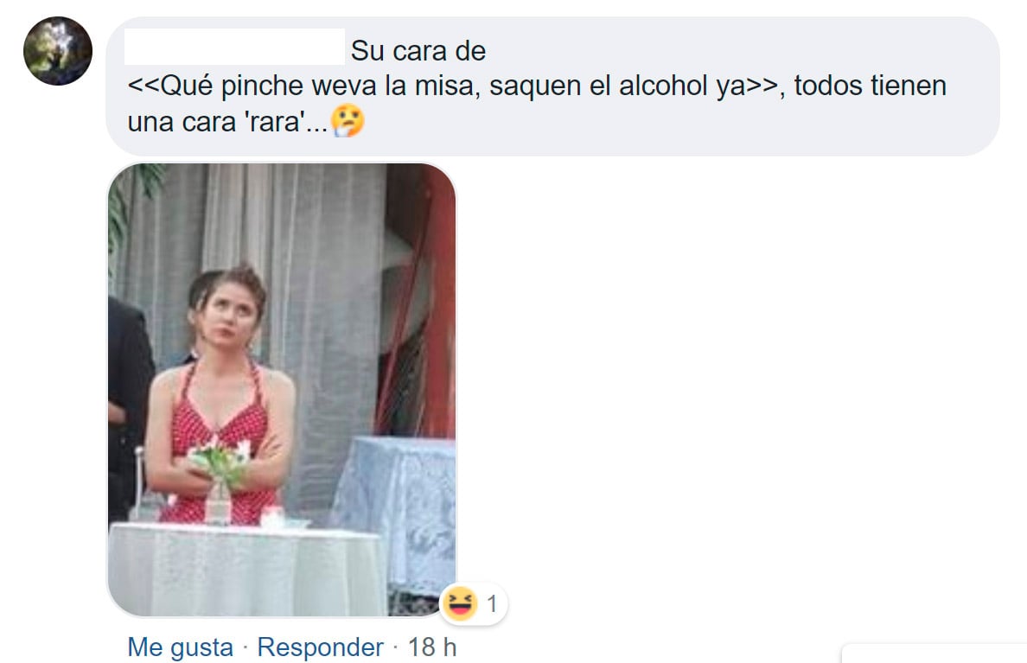Like the comment with Me gusta
1027x663 pixels.
[x=180, y=647]
